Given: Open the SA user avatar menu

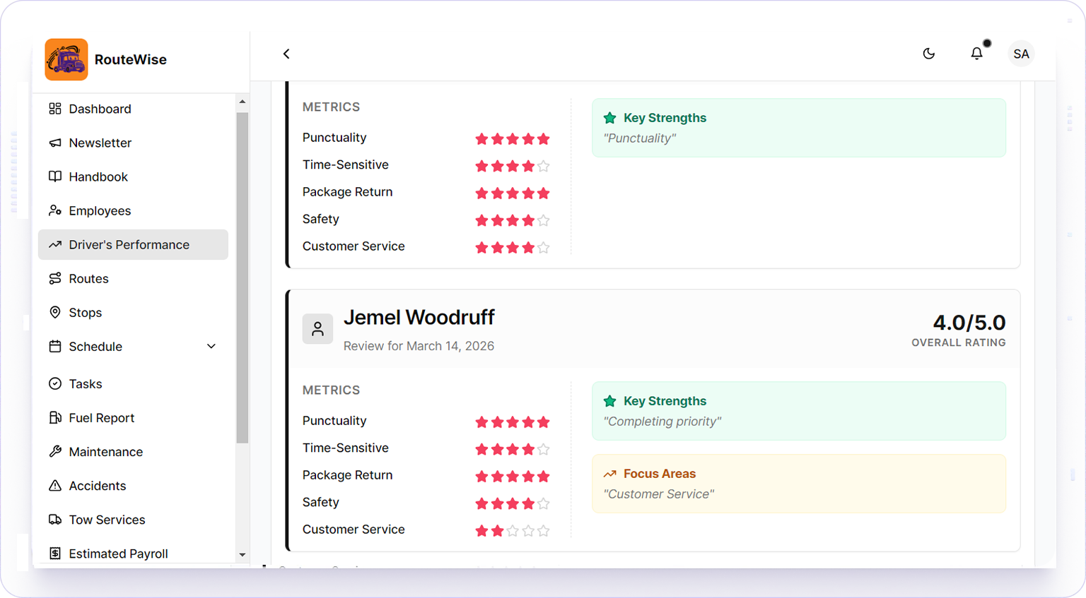Looking at the screenshot, I should [x=1020, y=54].
